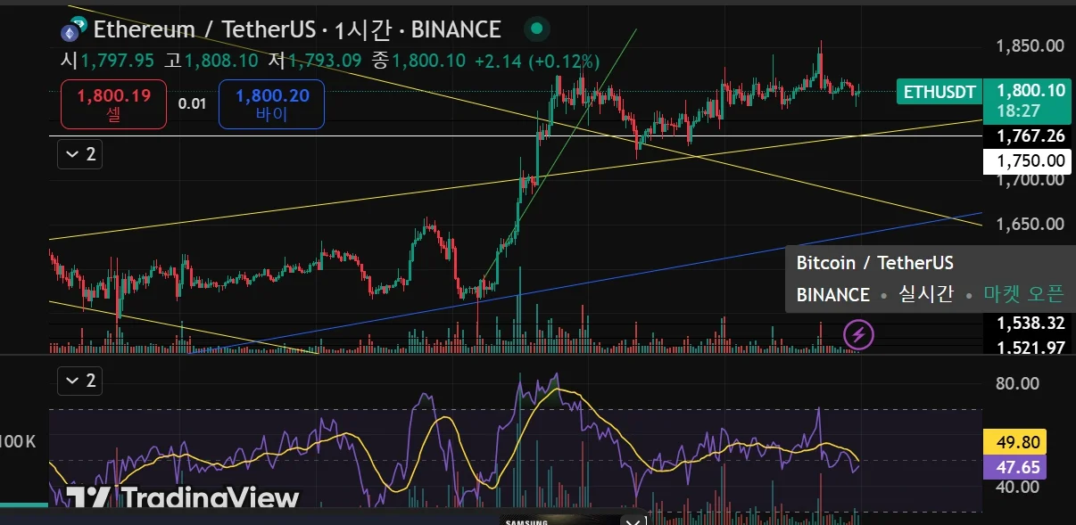The image size is (1076, 525).
Task: Click the open value 1,797.95
Action: pyautogui.click(x=117, y=61)
